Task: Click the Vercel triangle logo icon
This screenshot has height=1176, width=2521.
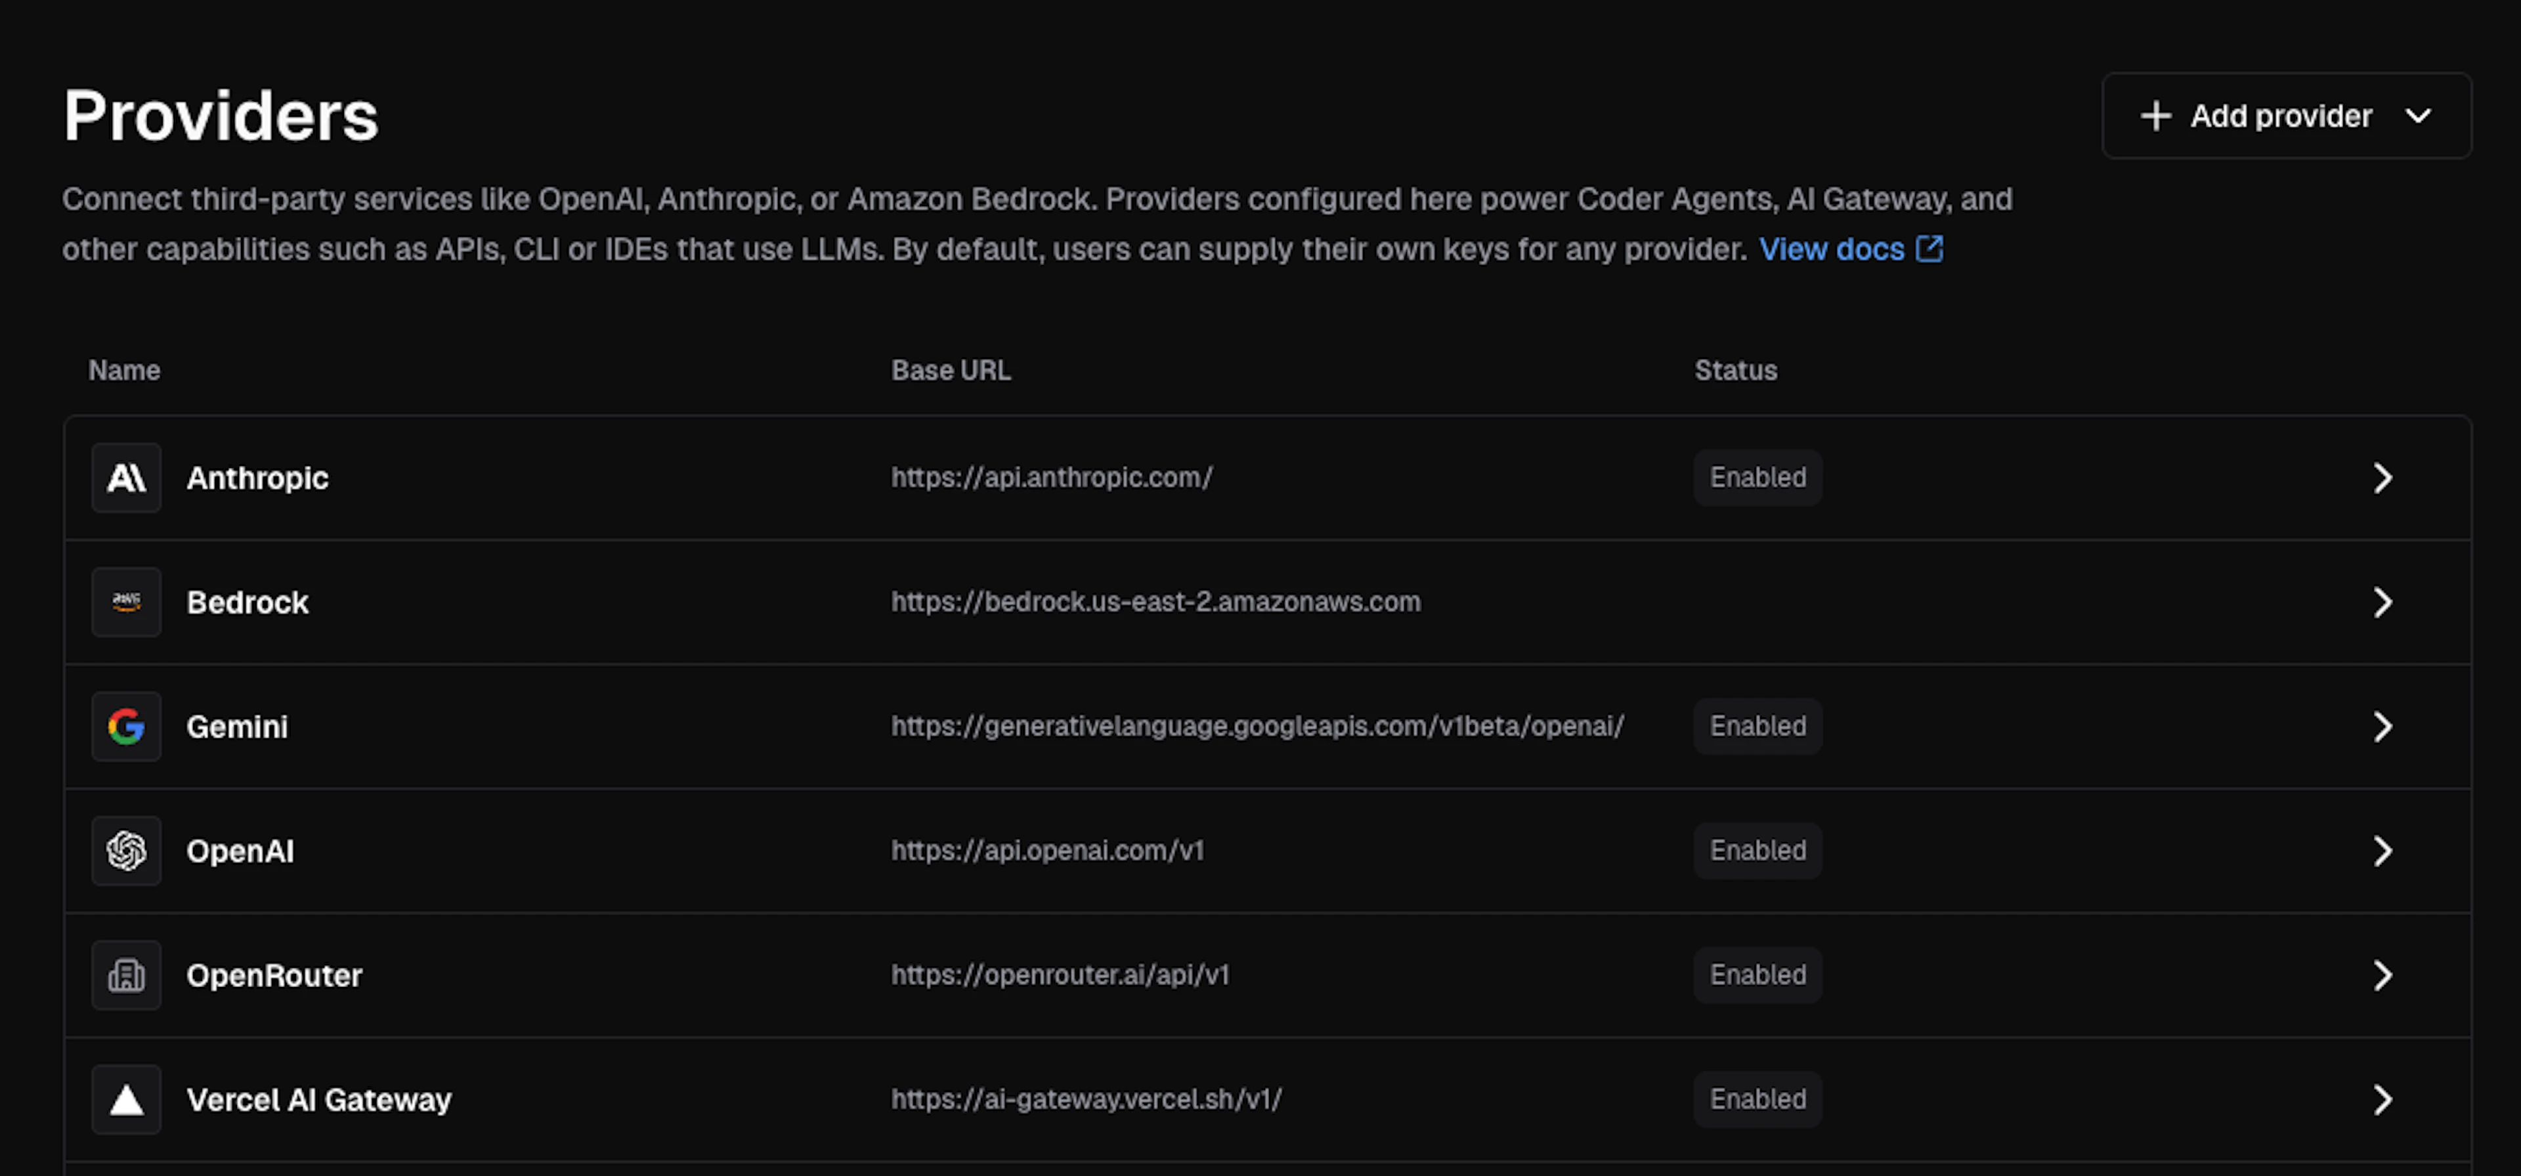Action: 126,1099
